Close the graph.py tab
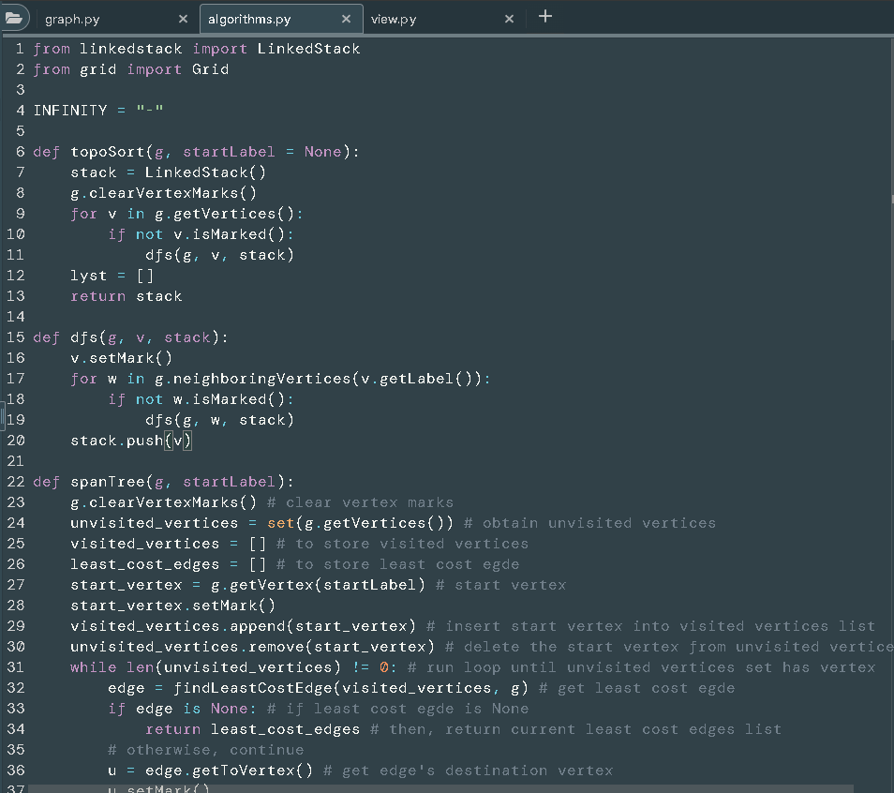This screenshot has height=793, width=894. [x=184, y=17]
